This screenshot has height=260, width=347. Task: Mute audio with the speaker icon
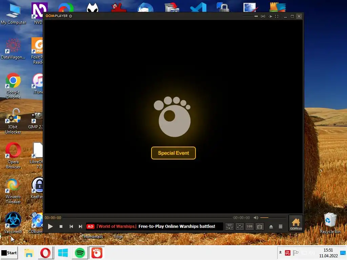pyautogui.click(x=256, y=218)
